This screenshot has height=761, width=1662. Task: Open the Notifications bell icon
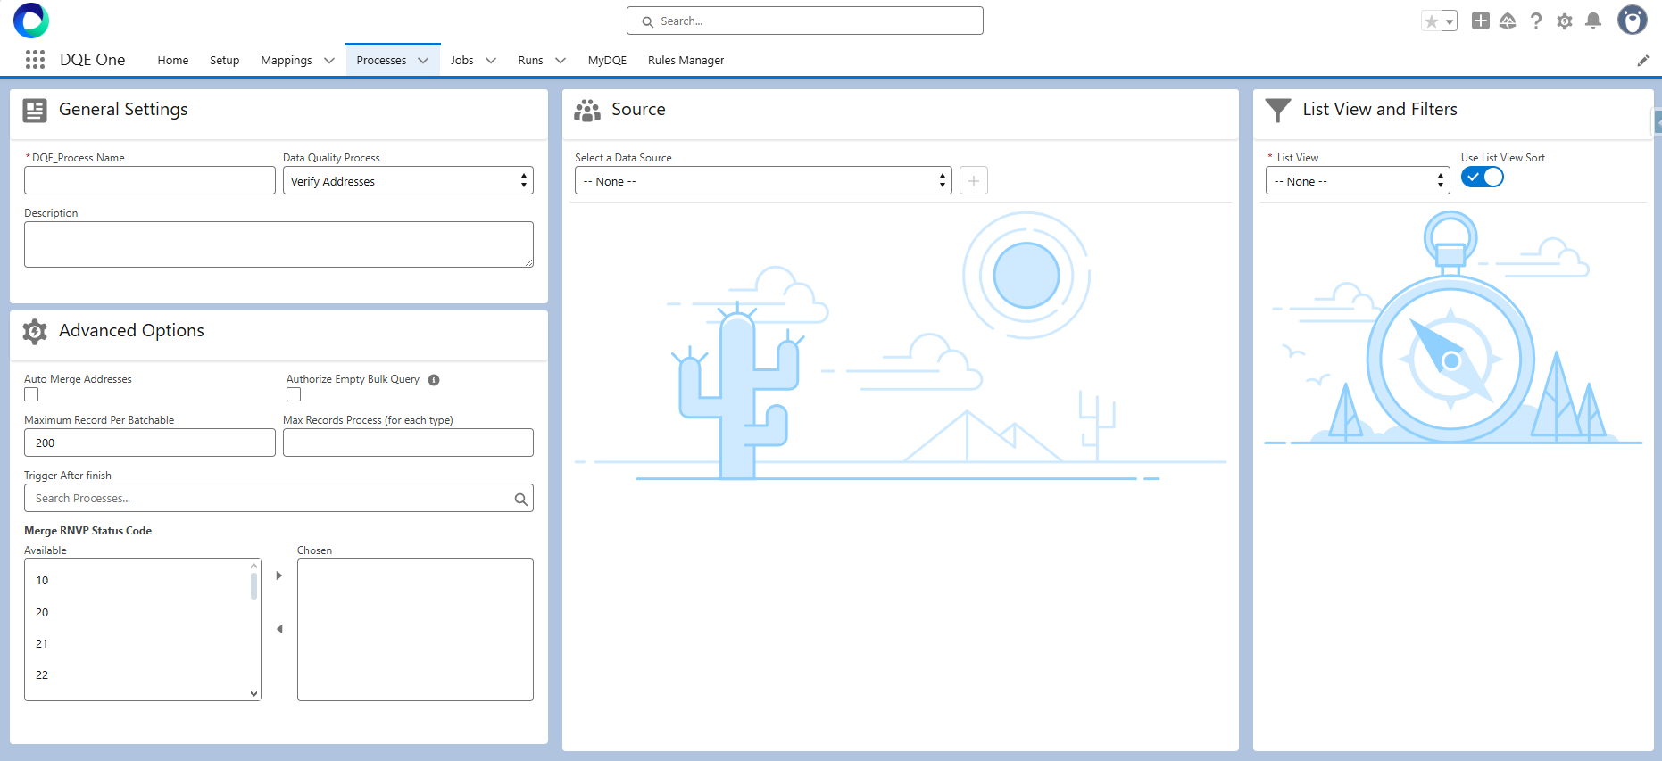point(1593,21)
